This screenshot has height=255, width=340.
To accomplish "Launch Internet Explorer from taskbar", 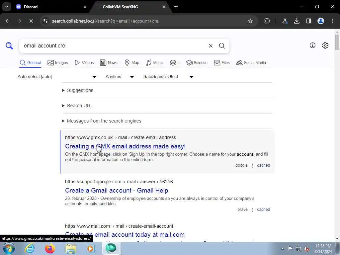I will point(29,248).
